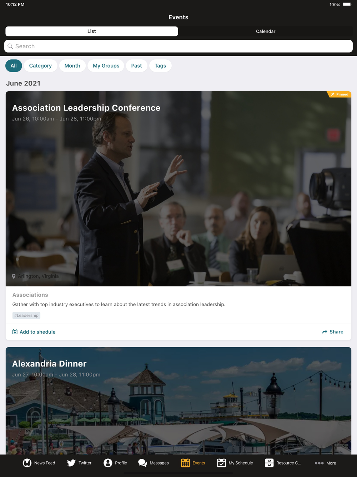Image resolution: width=357 pixels, height=477 pixels.
Task: Open the Messages chat bubble icon
Action: [142, 463]
